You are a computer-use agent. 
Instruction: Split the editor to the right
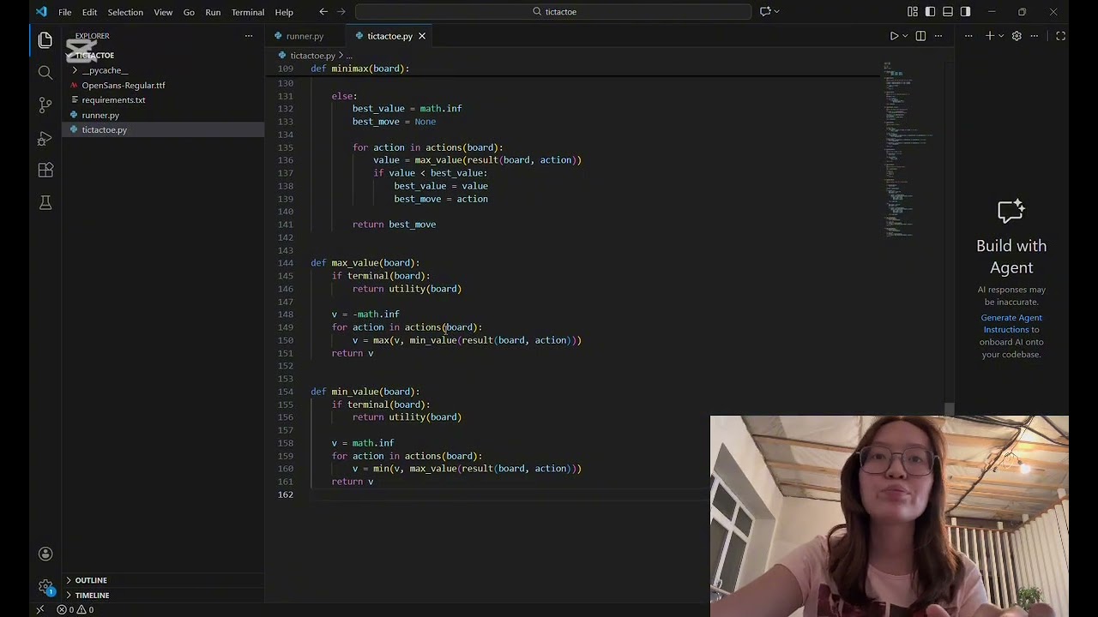tap(920, 36)
